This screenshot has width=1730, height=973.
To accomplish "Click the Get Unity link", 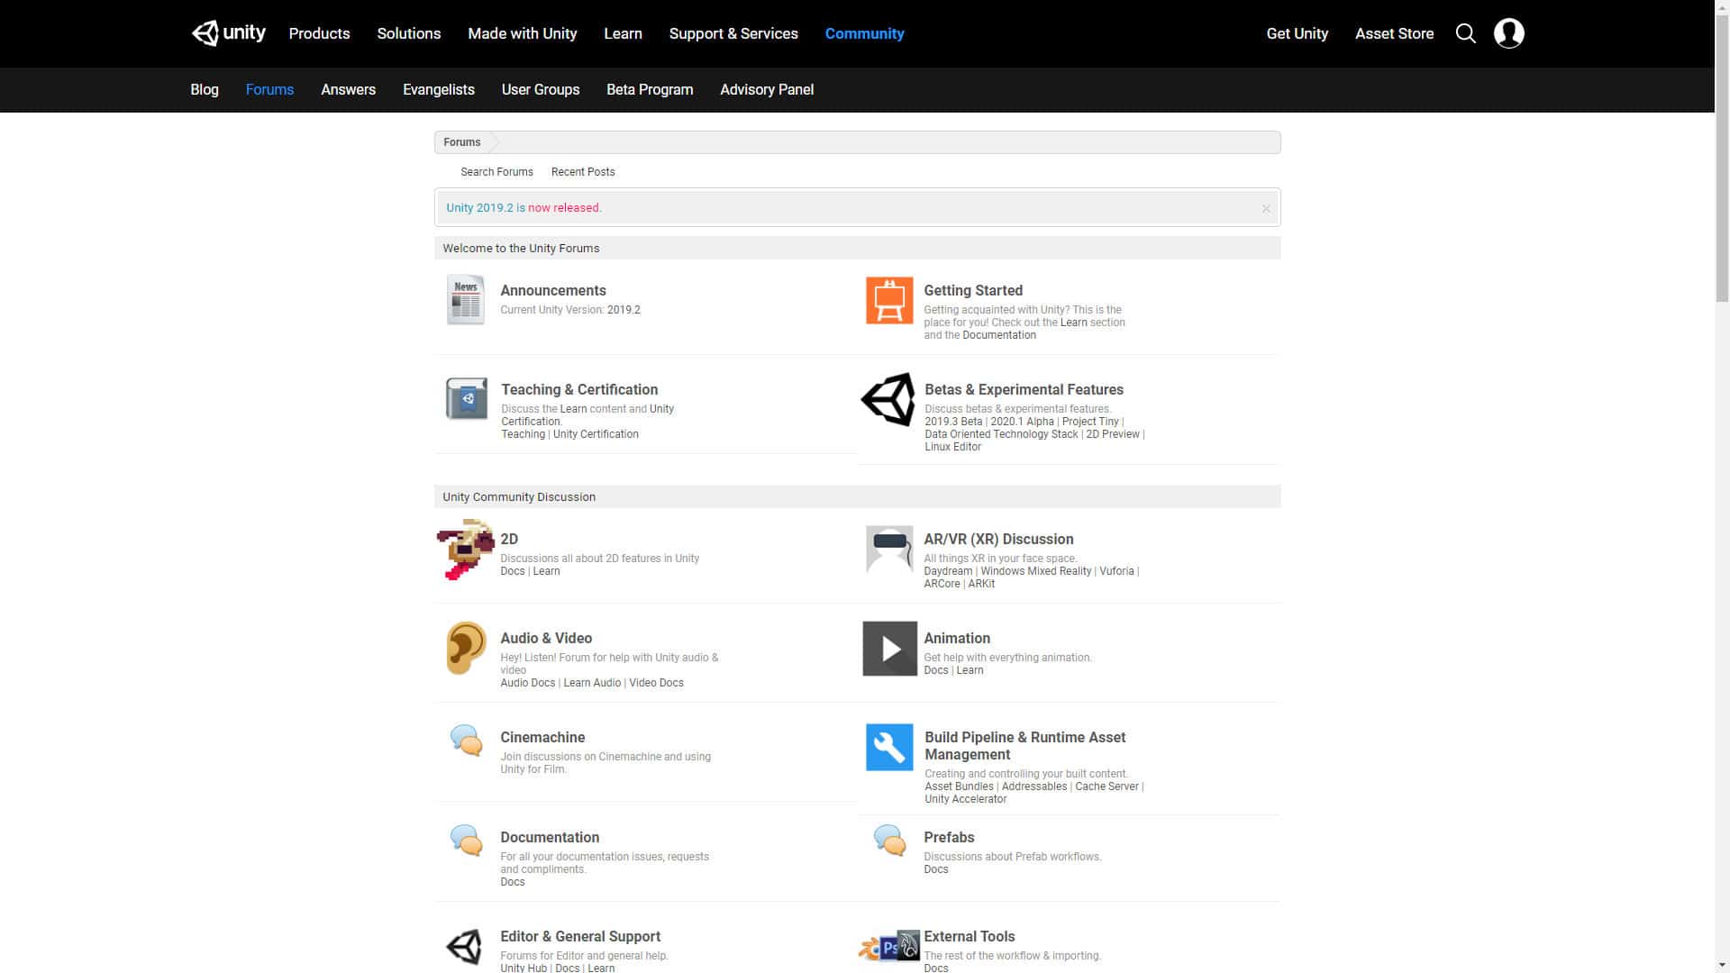I will pos(1297,33).
